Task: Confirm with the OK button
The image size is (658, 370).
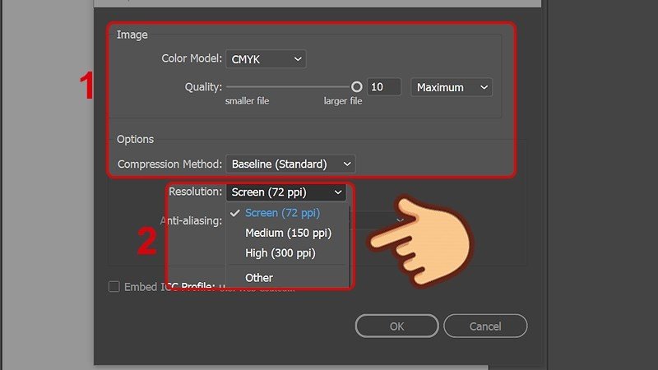Action: pos(397,326)
